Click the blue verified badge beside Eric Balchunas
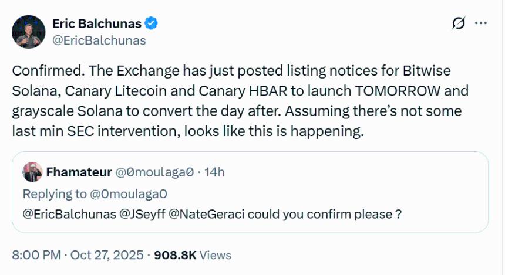The width and height of the screenshot is (505, 275). click(152, 23)
